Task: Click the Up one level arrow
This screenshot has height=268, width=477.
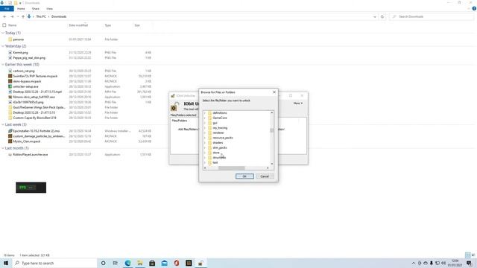Action: [x=23, y=16]
